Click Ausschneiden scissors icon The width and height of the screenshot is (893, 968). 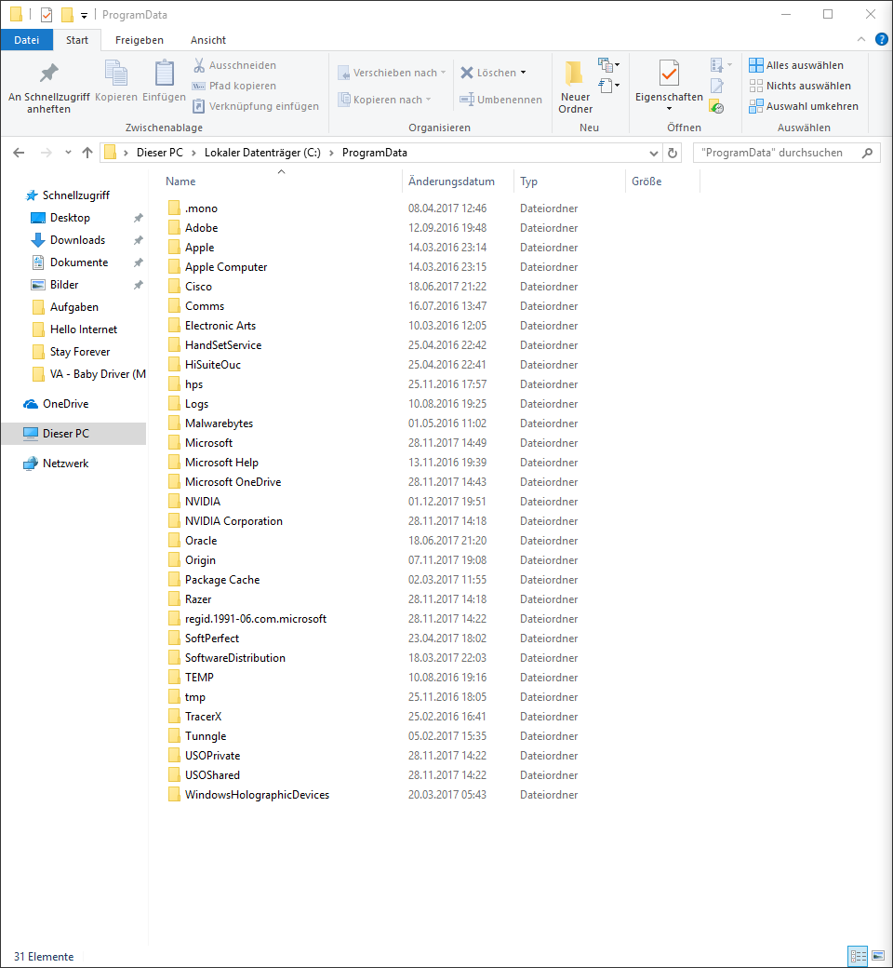[x=199, y=65]
